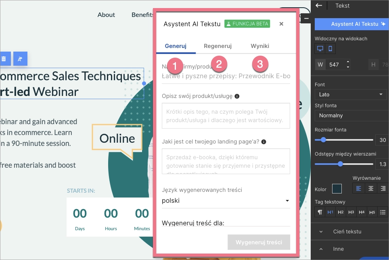Open the Lato font dropdown
The height and width of the screenshot is (260, 389).
(x=350, y=95)
